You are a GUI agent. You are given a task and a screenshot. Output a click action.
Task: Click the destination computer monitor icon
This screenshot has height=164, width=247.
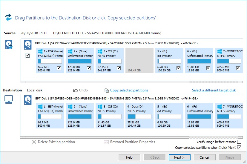[x=8, y=99]
